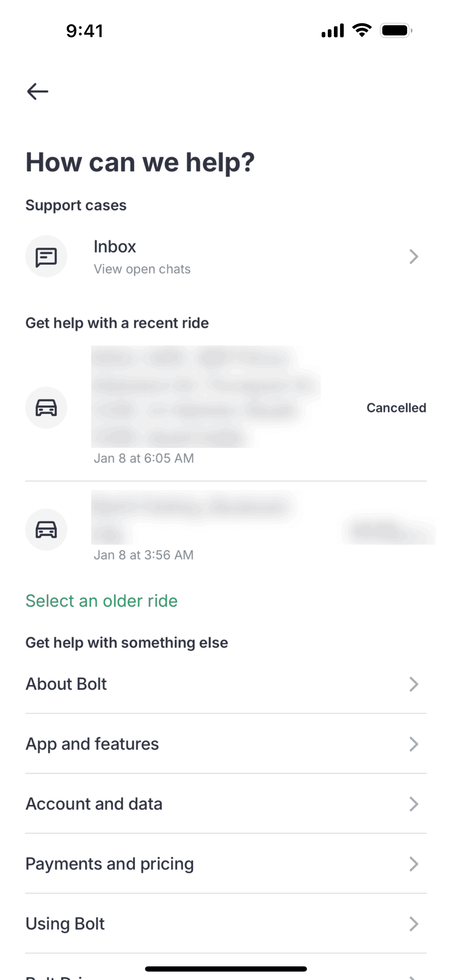
Task: Tap the battery icon in status bar
Action: pyautogui.click(x=396, y=30)
